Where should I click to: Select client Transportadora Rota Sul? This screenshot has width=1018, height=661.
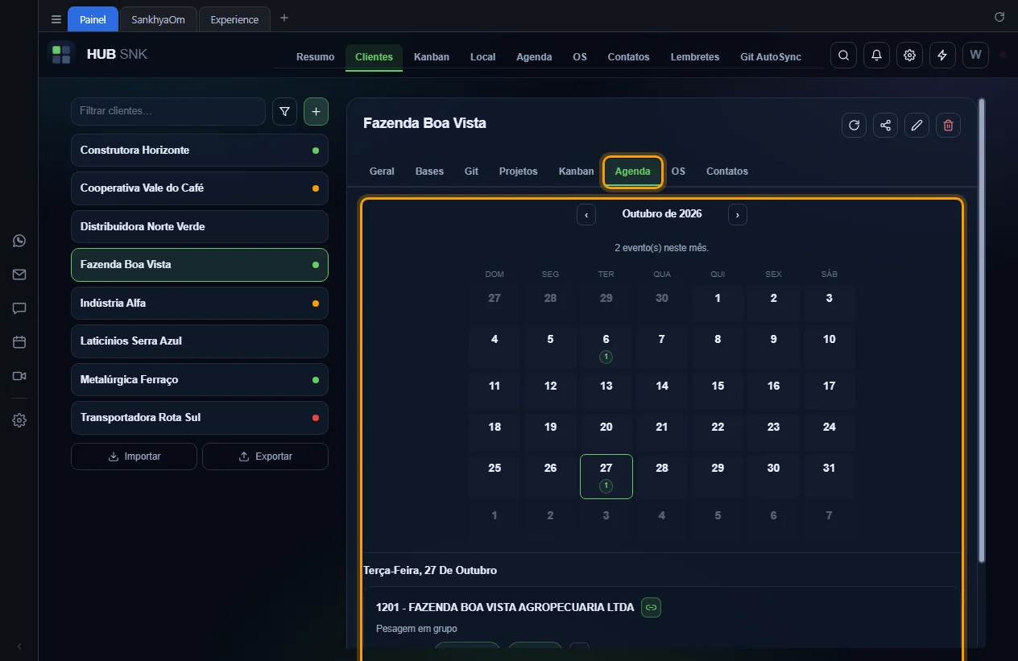[x=200, y=418]
